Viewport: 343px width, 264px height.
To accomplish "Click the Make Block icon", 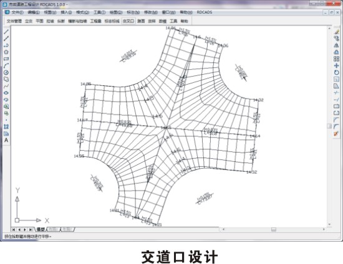I will [x=6, y=113].
